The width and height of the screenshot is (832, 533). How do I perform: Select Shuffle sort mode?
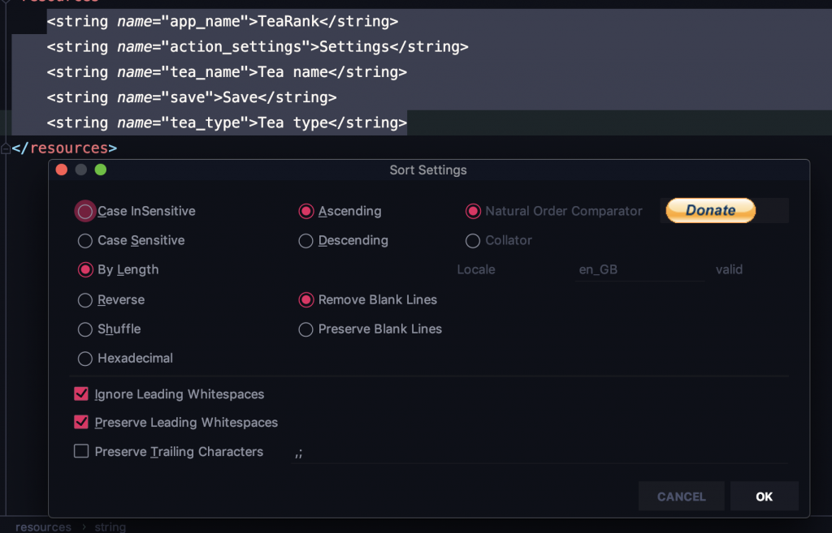coord(85,329)
